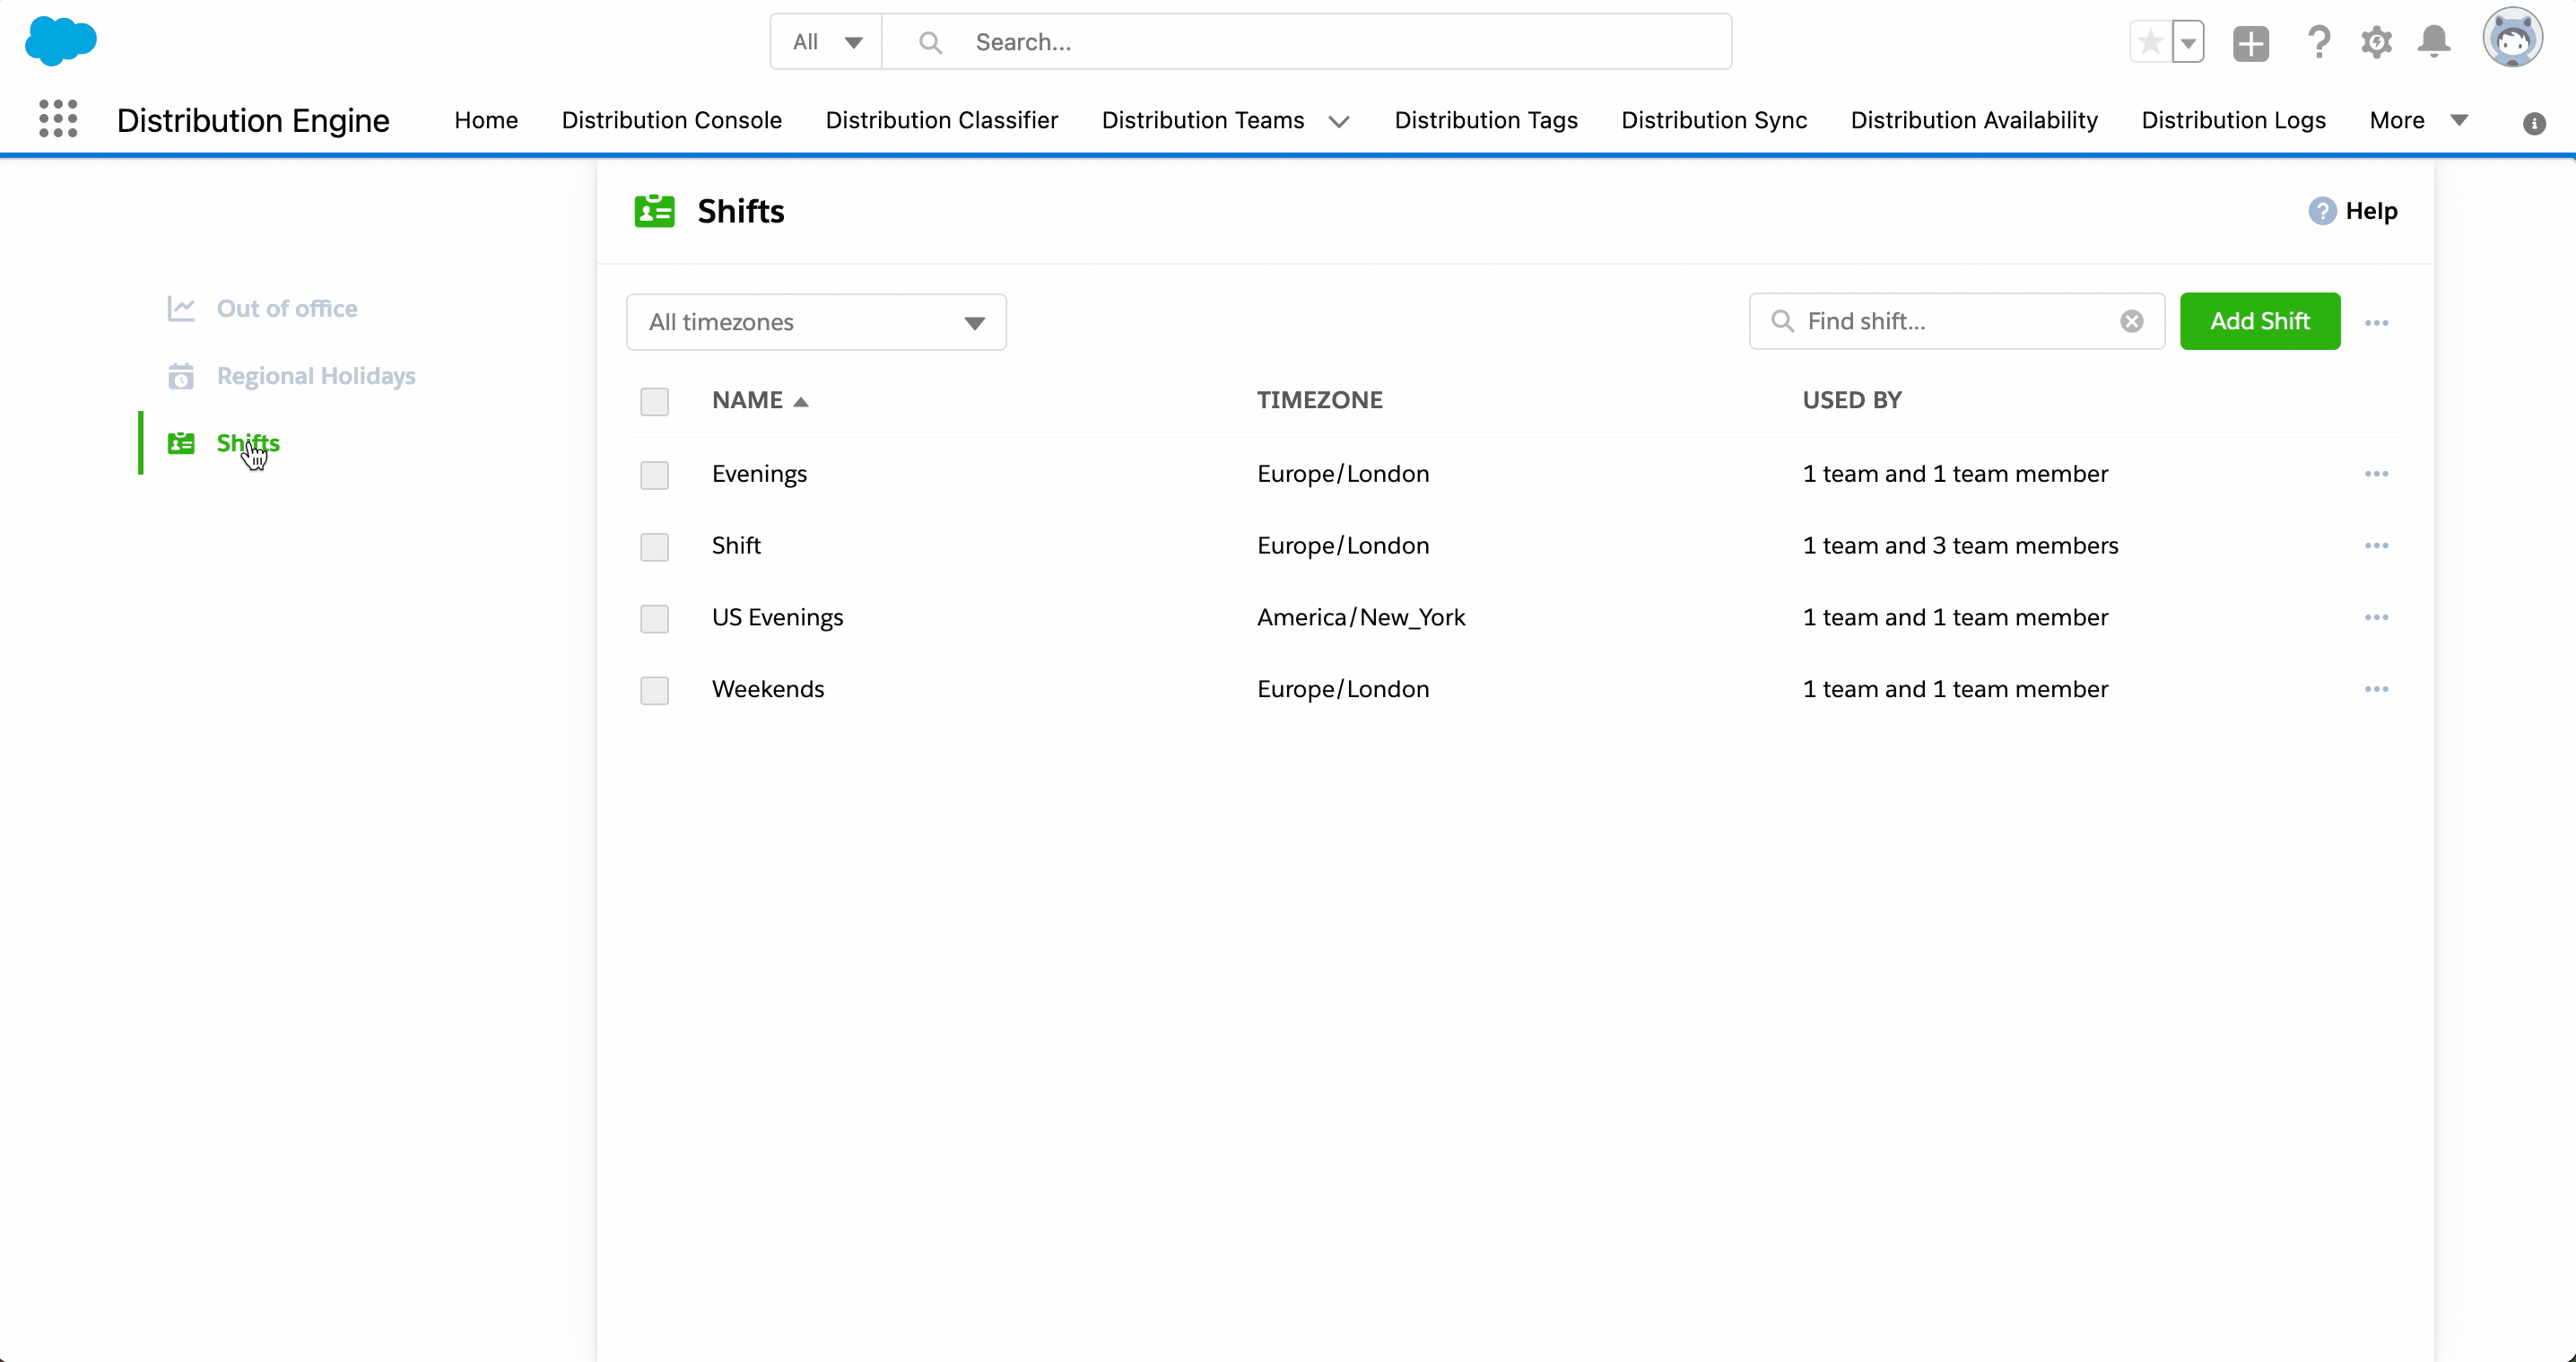The height and width of the screenshot is (1362, 2576).
Task: Click the Regional Holidays calendar icon
Action: 180,376
